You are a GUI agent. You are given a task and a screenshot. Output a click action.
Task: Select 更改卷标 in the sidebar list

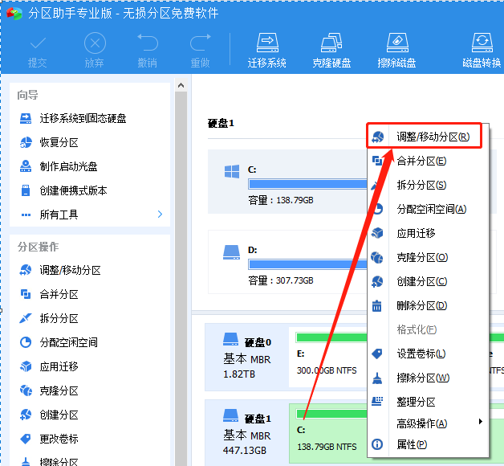pyautogui.click(x=49, y=439)
